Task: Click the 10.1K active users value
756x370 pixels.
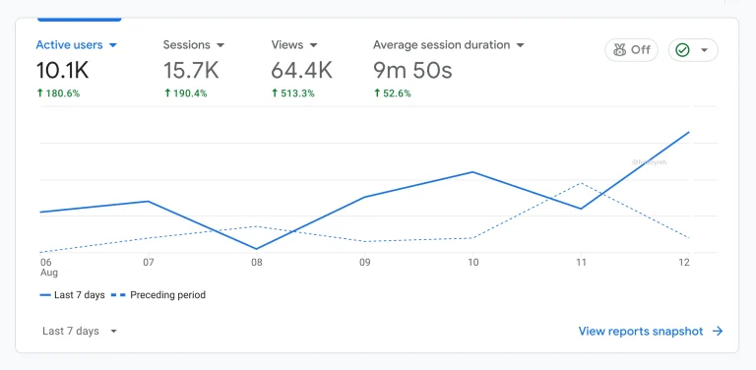Action: 63,70
